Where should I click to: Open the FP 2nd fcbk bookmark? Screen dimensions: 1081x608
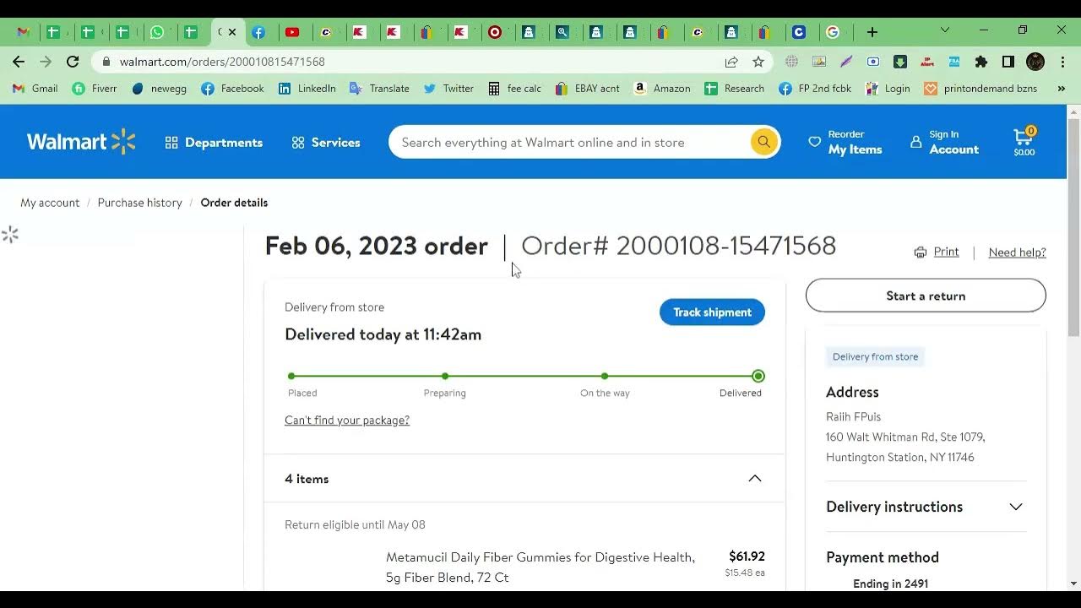(x=815, y=89)
